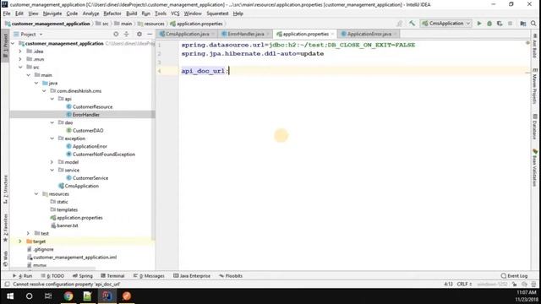Collapse the exception package
541x304 pixels.
[x=52, y=138]
